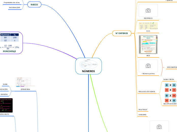The image size is (177, 132).
Task: Open the mcm. notes thumbnail image
Action: pos(148,26)
